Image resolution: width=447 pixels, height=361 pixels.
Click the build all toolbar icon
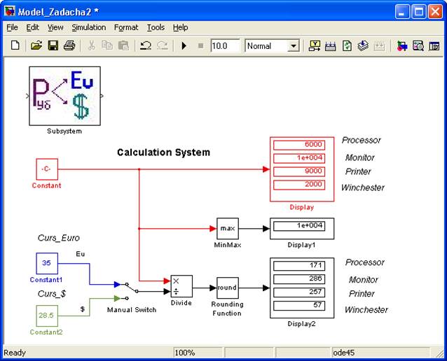pos(331,45)
